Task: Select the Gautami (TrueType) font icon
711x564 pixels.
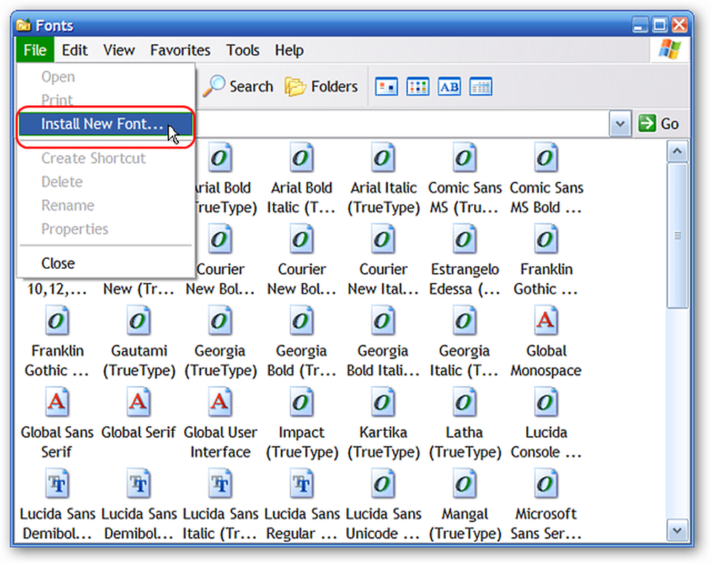Action: (139, 321)
